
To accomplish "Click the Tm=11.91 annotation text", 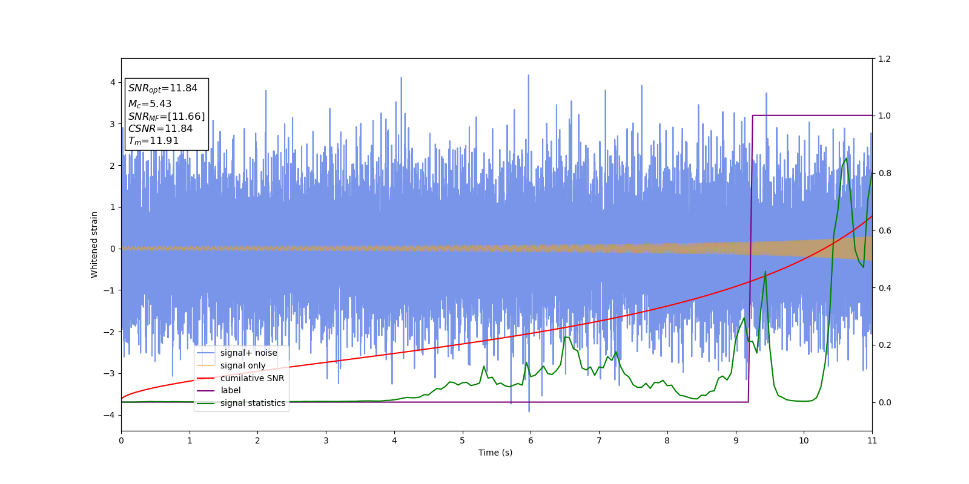I will [153, 141].
